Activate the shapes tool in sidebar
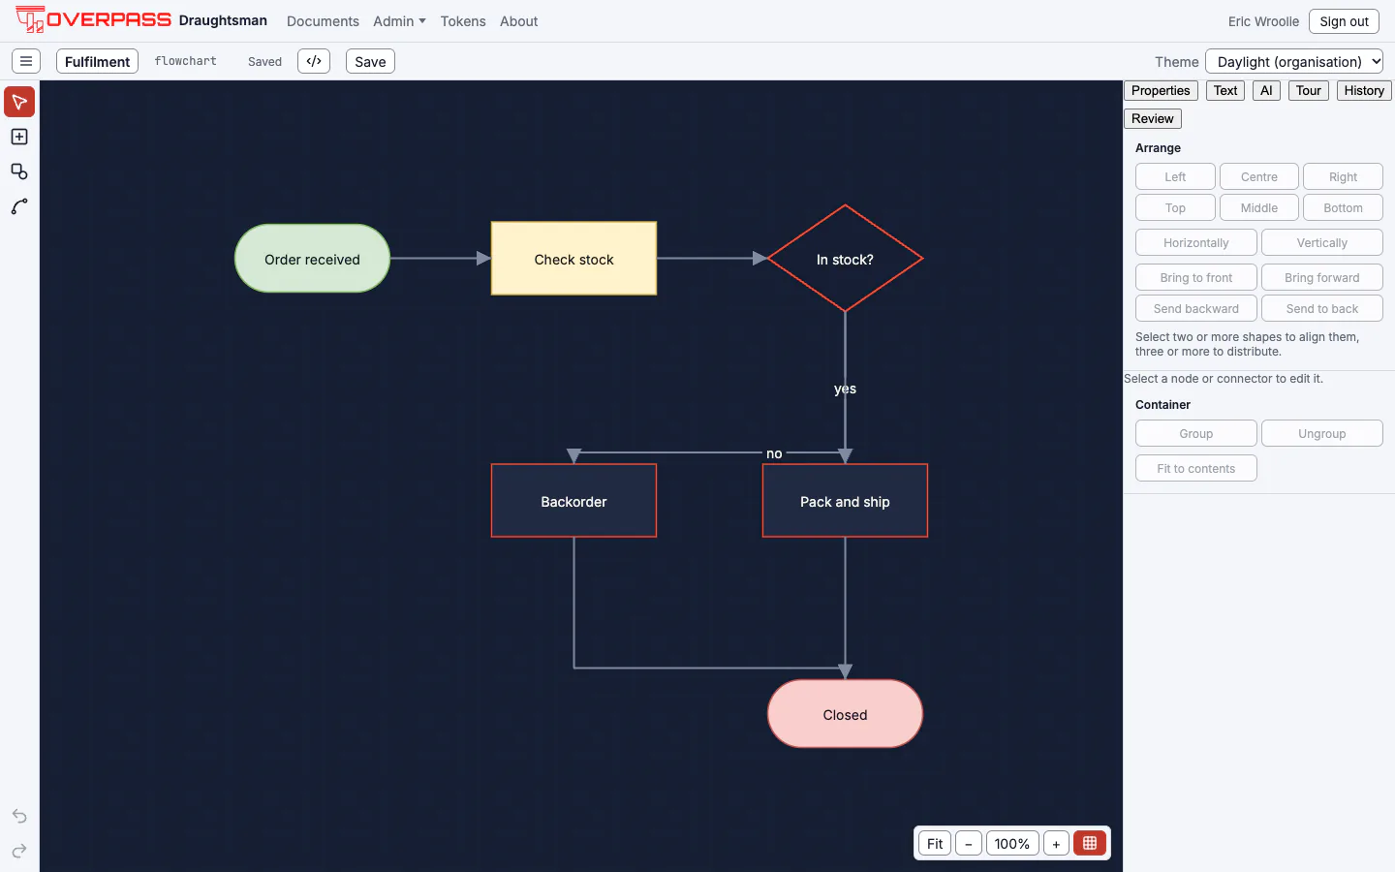This screenshot has width=1395, height=872. 19,171
